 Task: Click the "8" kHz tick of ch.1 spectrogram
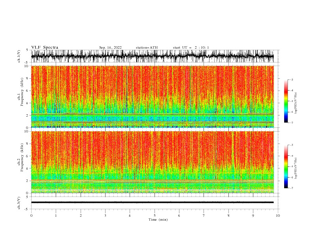[x=28, y=78]
